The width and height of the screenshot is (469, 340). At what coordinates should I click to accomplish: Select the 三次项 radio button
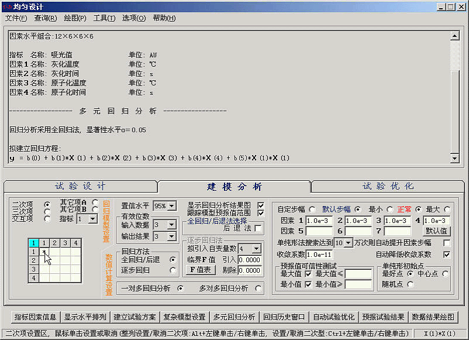point(46,211)
